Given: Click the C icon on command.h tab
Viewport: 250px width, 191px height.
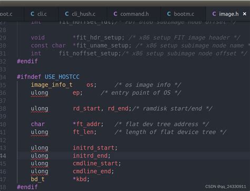Looking at the screenshot, I should [116, 14].
